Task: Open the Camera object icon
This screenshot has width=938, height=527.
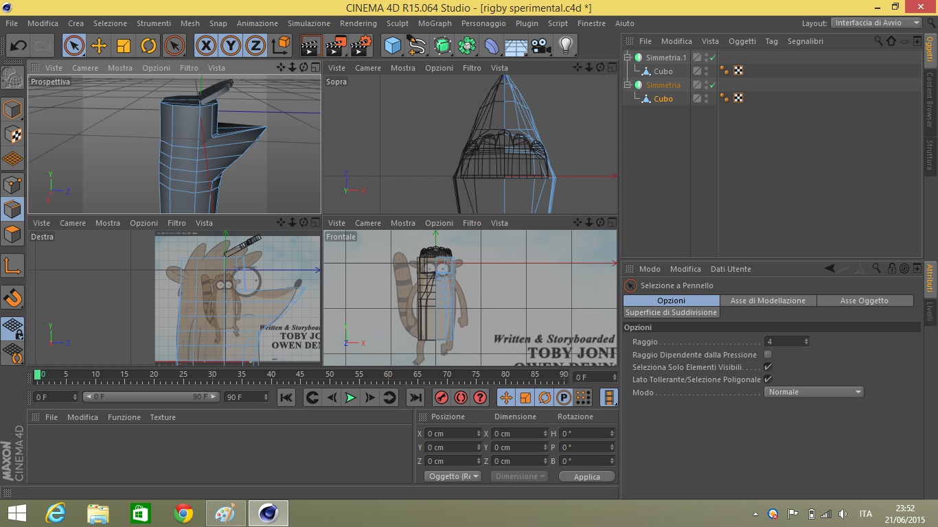Action: tap(540, 46)
